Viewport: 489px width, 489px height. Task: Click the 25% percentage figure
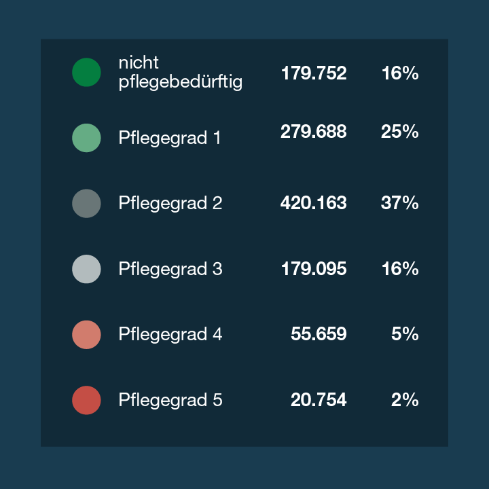[400, 131]
